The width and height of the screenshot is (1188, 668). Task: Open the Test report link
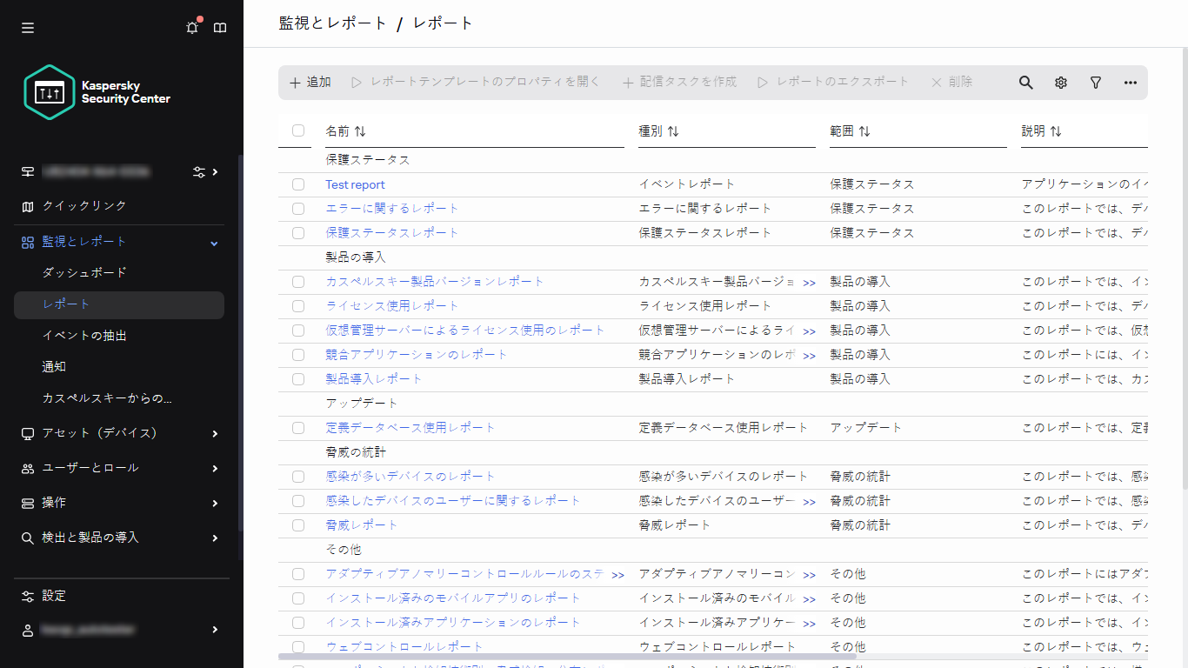[x=355, y=184]
